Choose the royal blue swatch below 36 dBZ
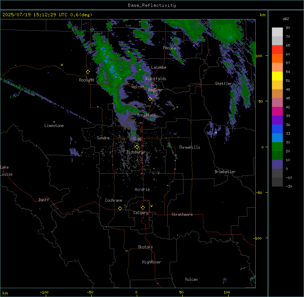The image size is (304, 297). point(277,129)
